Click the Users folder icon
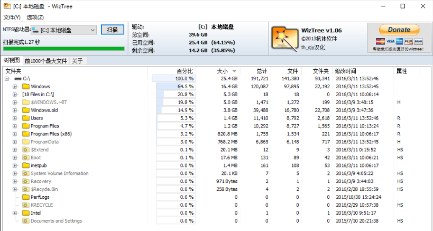 click(26, 118)
